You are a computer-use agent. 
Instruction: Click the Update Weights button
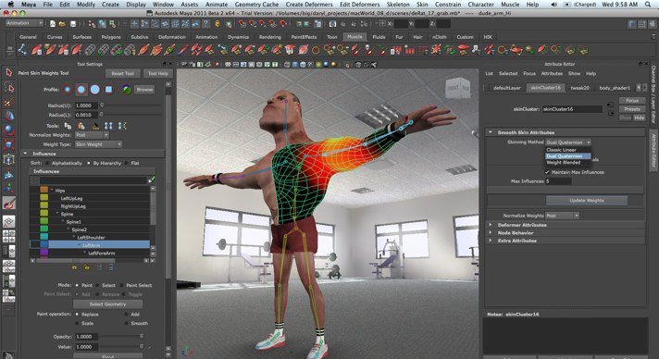(587, 201)
